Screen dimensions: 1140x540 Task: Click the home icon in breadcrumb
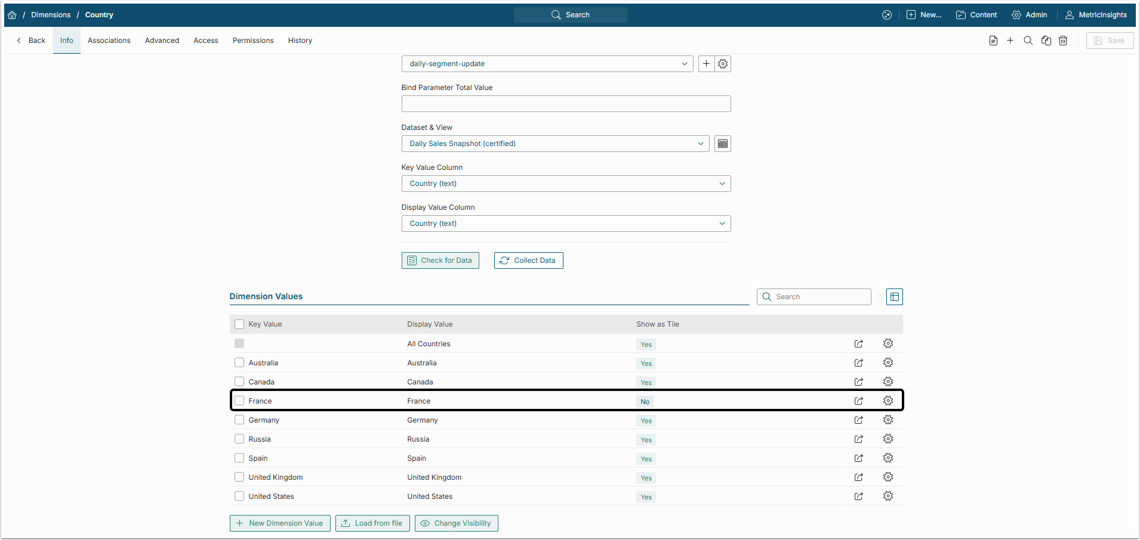tap(12, 15)
